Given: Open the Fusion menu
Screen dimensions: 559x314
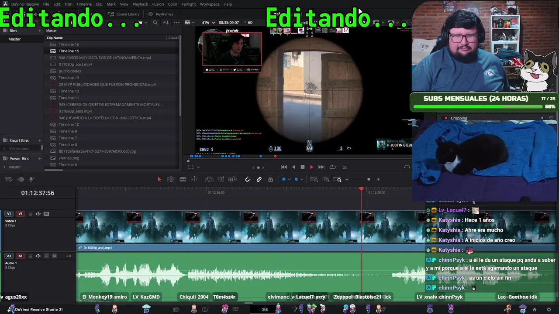Looking at the screenshot, I should [x=158, y=4].
